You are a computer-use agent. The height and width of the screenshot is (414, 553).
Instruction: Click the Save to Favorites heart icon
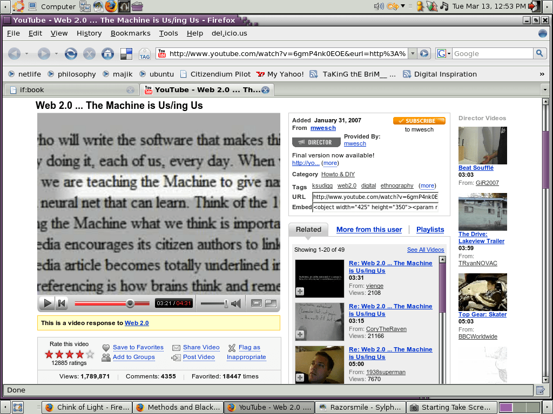[x=106, y=348]
